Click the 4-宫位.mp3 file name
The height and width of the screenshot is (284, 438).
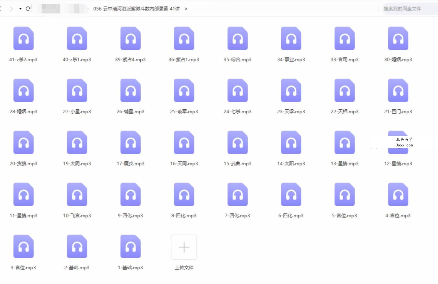(x=398, y=216)
